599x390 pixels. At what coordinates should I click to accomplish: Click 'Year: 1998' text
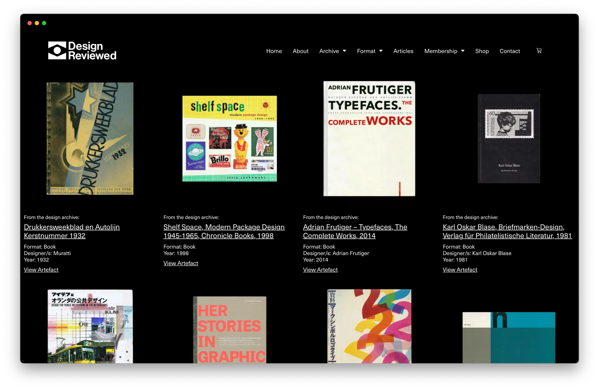176,253
